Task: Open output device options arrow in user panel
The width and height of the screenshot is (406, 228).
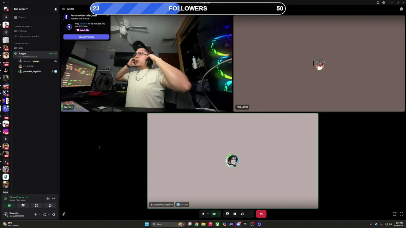Action: [x=49, y=215]
